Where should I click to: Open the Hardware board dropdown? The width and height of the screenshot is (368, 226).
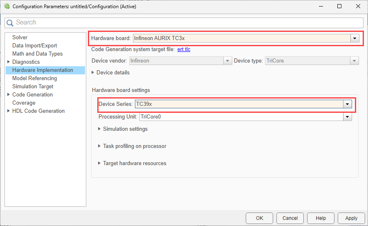point(355,38)
